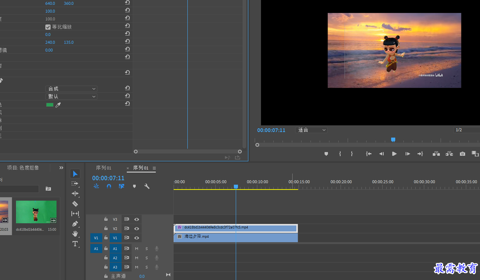Mark In point in Program monitor
Image resolution: width=480 pixels, height=280 pixels.
pyautogui.click(x=340, y=154)
